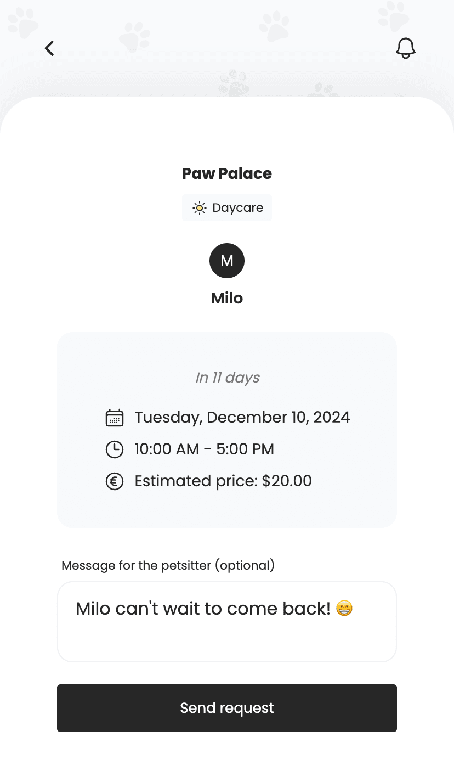The image size is (454, 770).
Task: Click the sun icon beside Daycare
Action: point(199,208)
